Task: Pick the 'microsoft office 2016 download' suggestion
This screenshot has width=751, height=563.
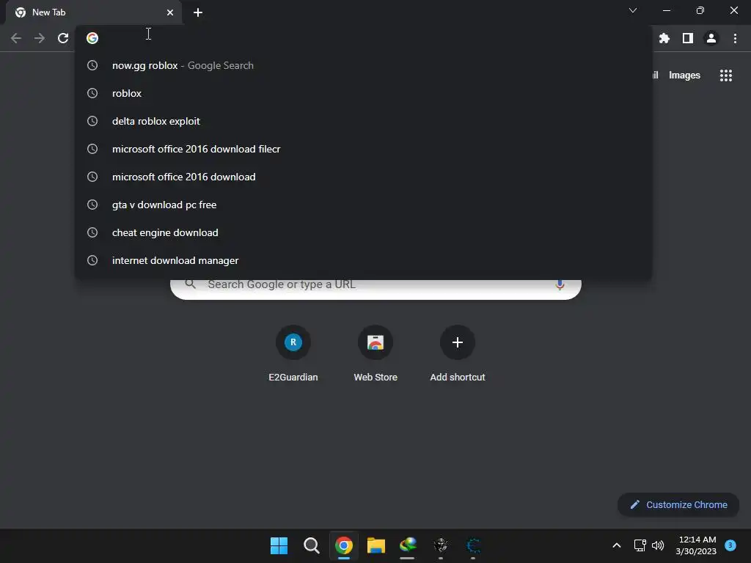Action: (x=363, y=177)
